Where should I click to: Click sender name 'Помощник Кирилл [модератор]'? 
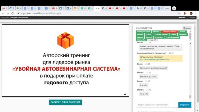click(151, 53)
